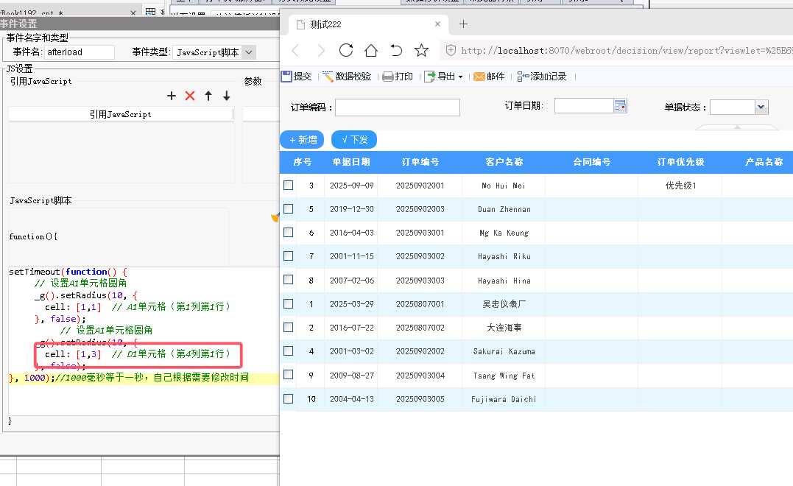Open the calendar picker for 订单日期

tap(620, 106)
